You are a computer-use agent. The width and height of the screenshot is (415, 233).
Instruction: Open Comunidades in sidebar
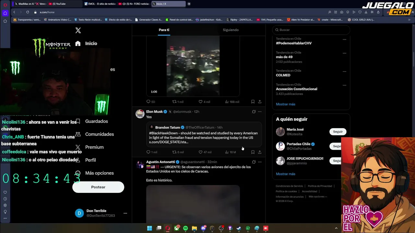94,134
